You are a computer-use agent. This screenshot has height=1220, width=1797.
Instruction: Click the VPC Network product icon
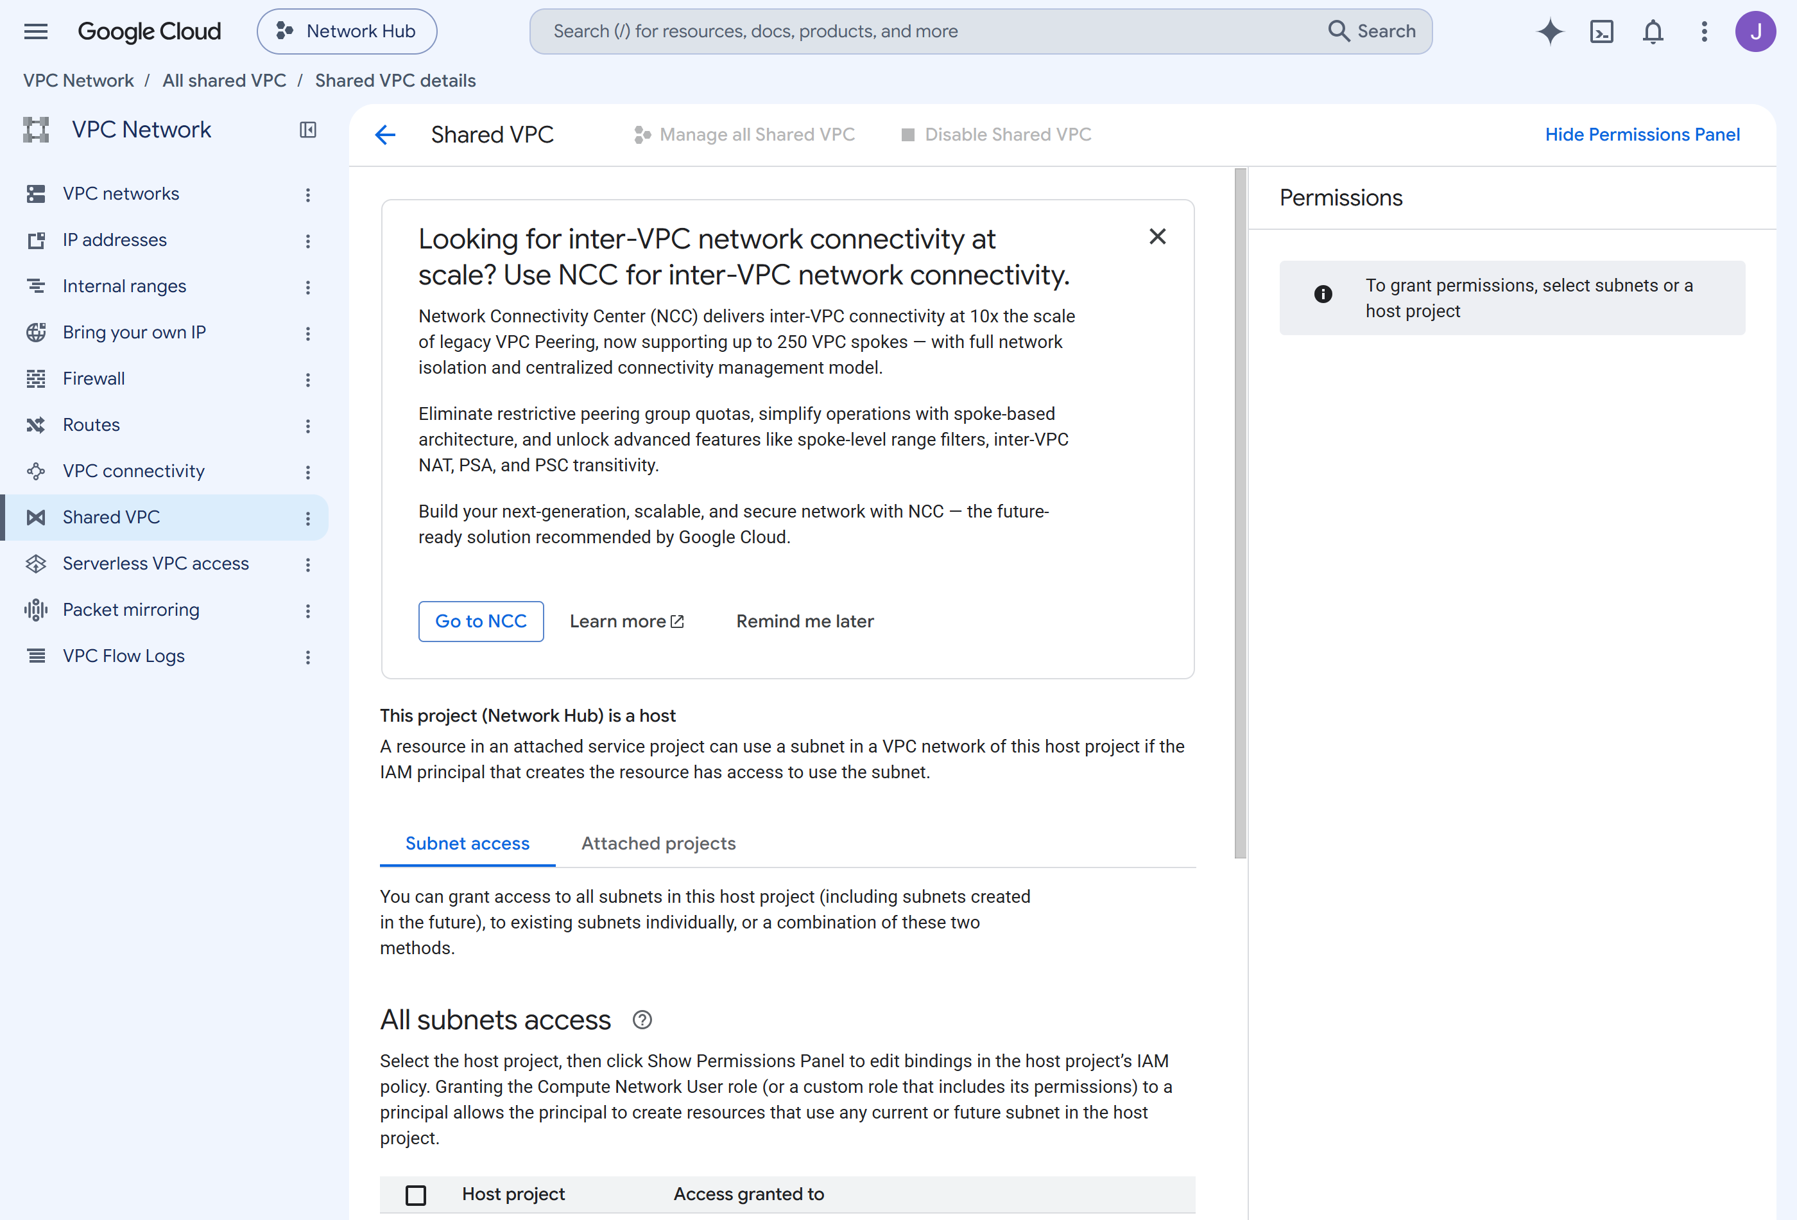(x=35, y=130)
